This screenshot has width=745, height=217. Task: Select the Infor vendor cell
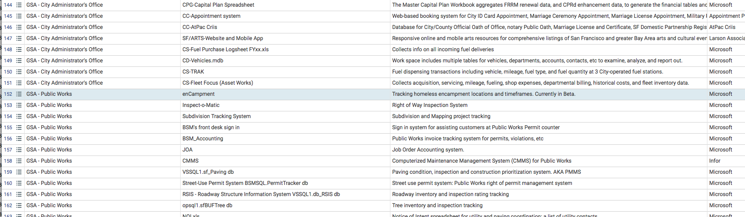(x=726, y=161)
